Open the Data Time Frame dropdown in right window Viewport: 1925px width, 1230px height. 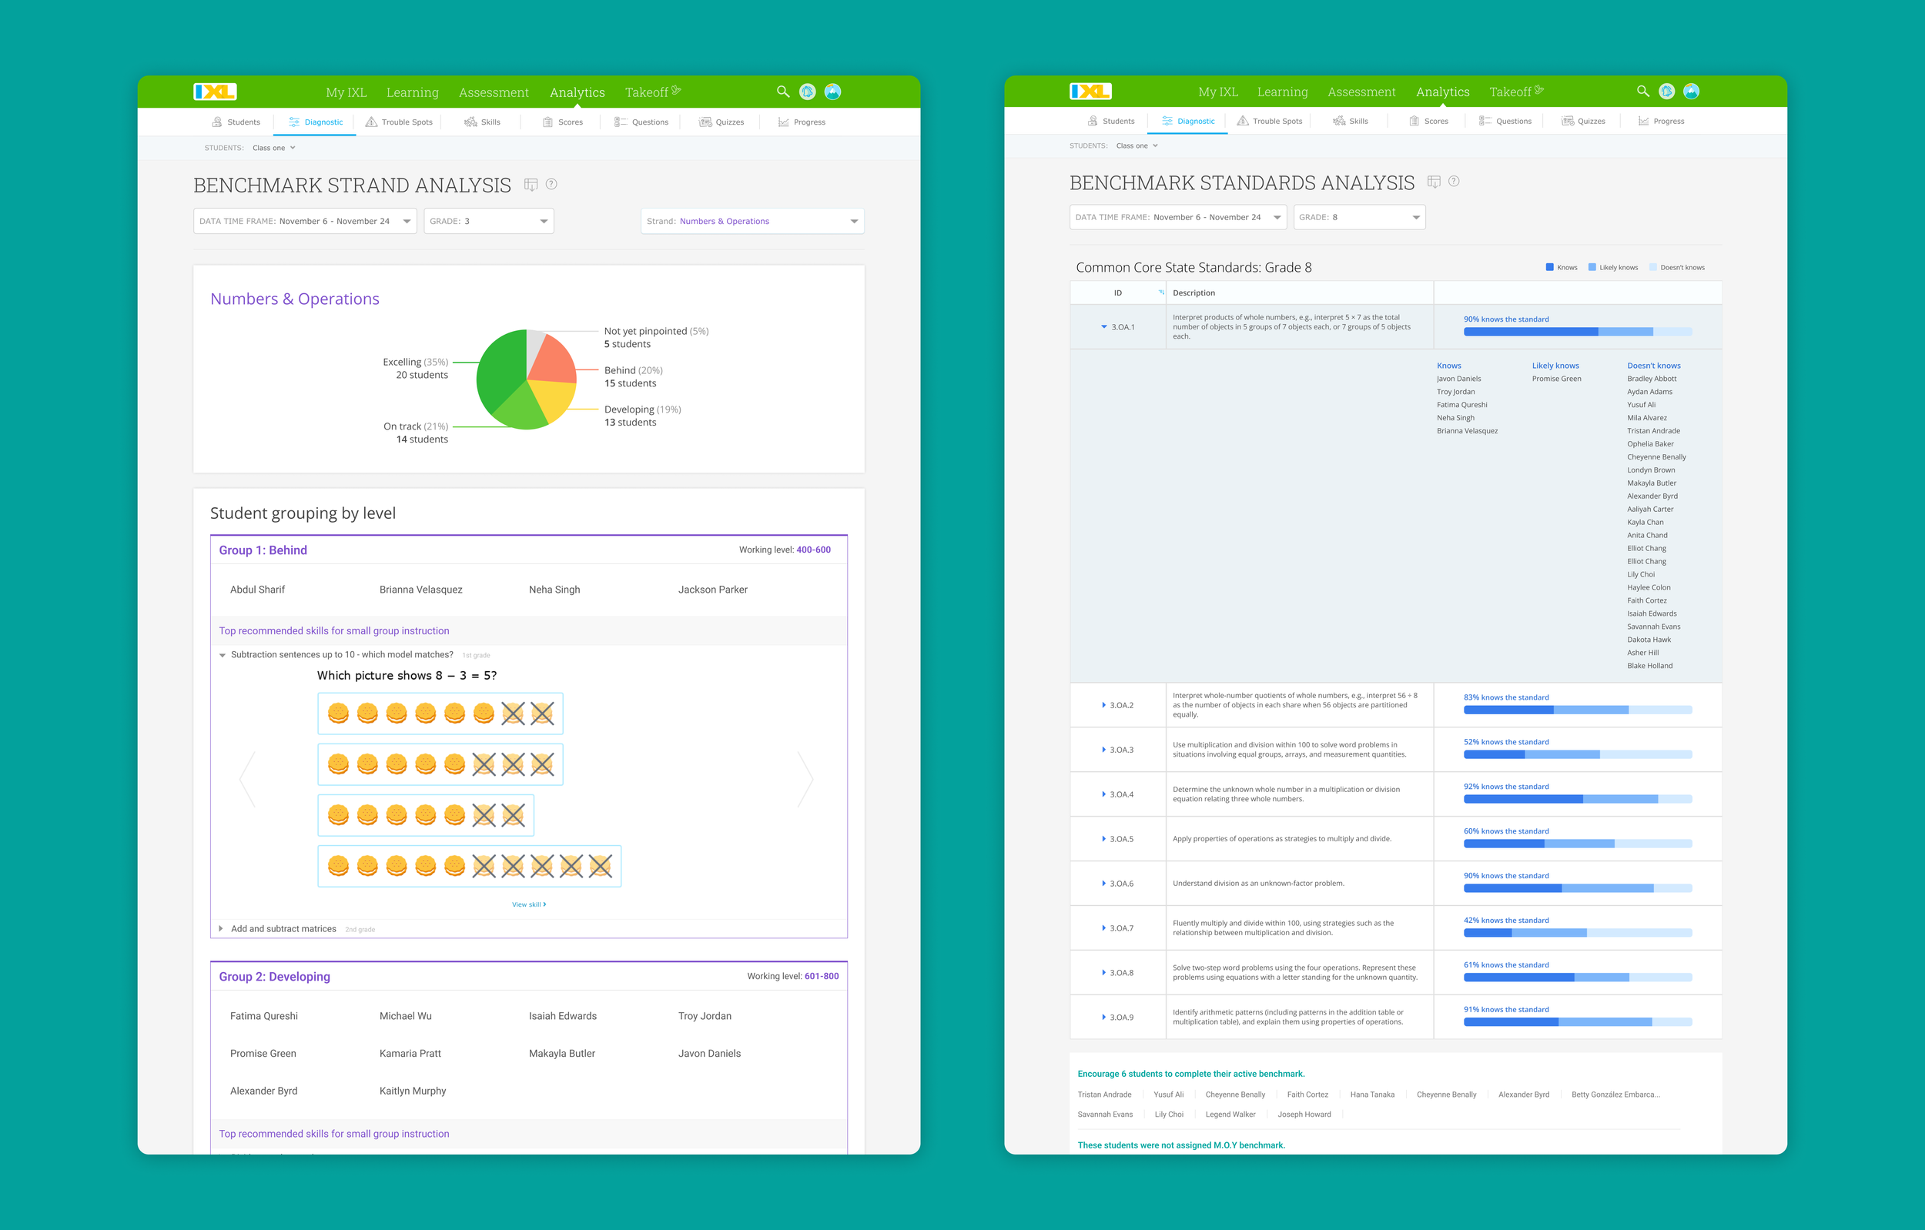pos(1177,217)
